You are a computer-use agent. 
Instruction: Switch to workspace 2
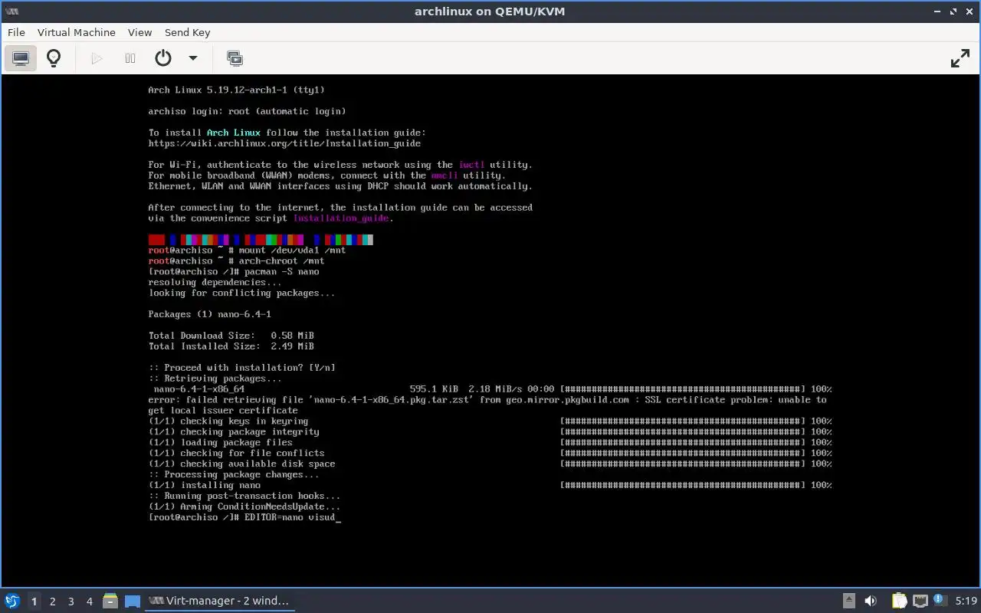click(x=52, y=602)
